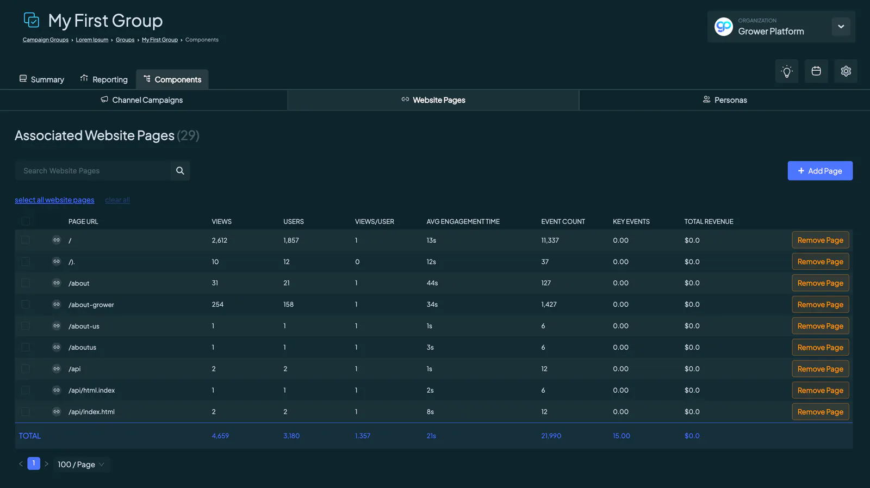Tick the /api row checkbox

[x=26, y=369]
